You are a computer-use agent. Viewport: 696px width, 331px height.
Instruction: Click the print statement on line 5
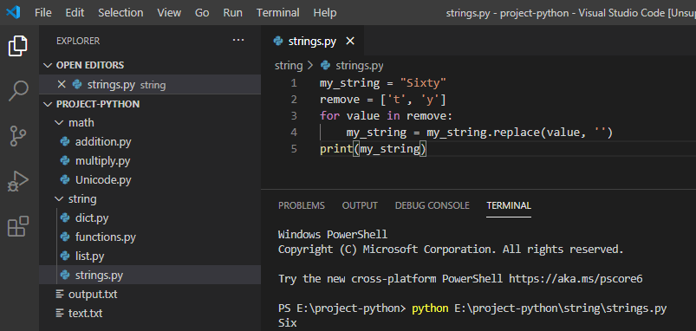pos(374,149)
